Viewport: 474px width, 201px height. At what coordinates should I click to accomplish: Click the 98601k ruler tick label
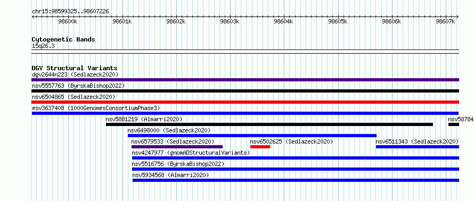[x=122, y=22]
